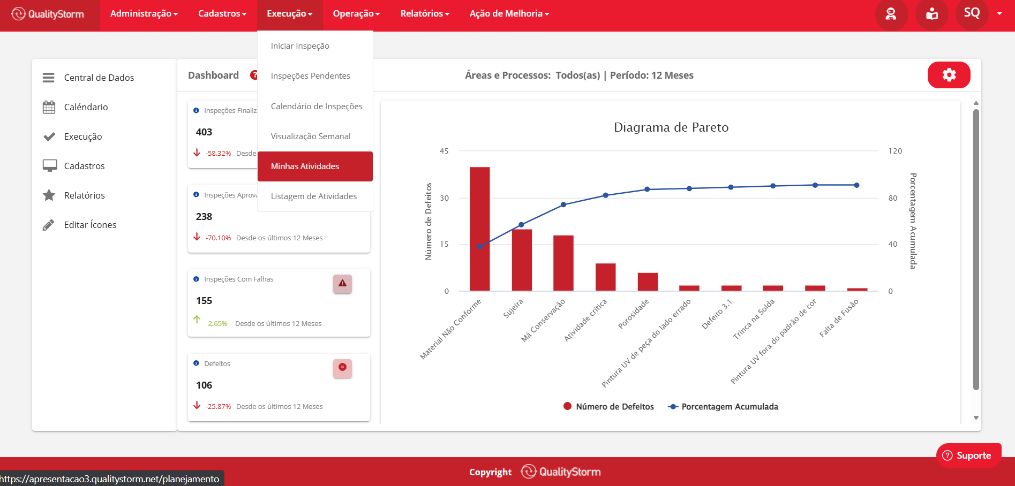Click the QualityStorm logo in header

click(x=48, y=14)
